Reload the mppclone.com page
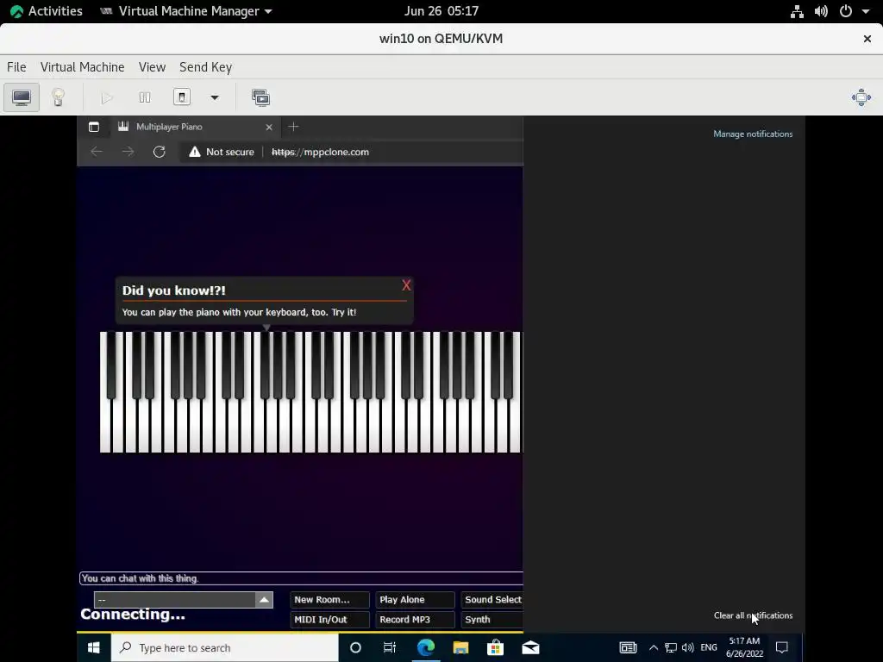This screenshot has width=883, height=662. (x=160, y=152)
